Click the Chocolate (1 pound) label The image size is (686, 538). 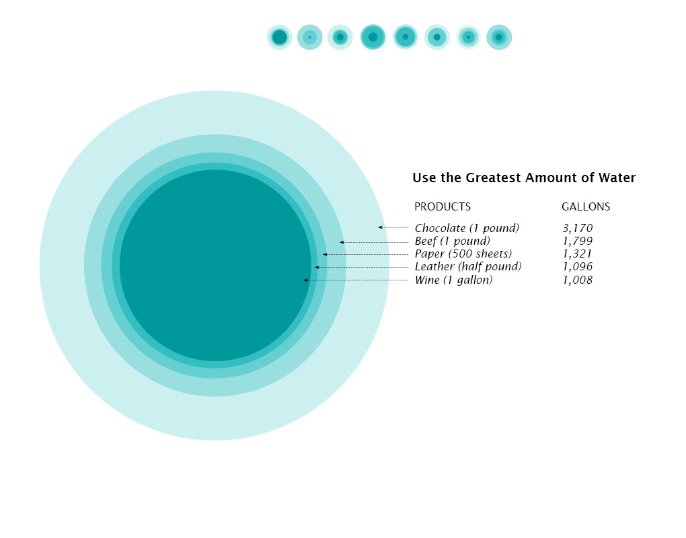pos(467,228)
